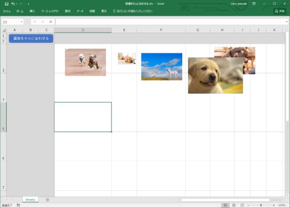The image size is (290, 208).
Task: Open the Ribbon Display Options icon
Action: (254, 4)
